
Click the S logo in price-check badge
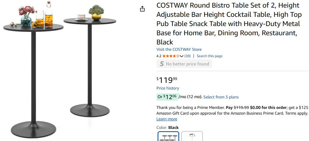click(162, 64)
